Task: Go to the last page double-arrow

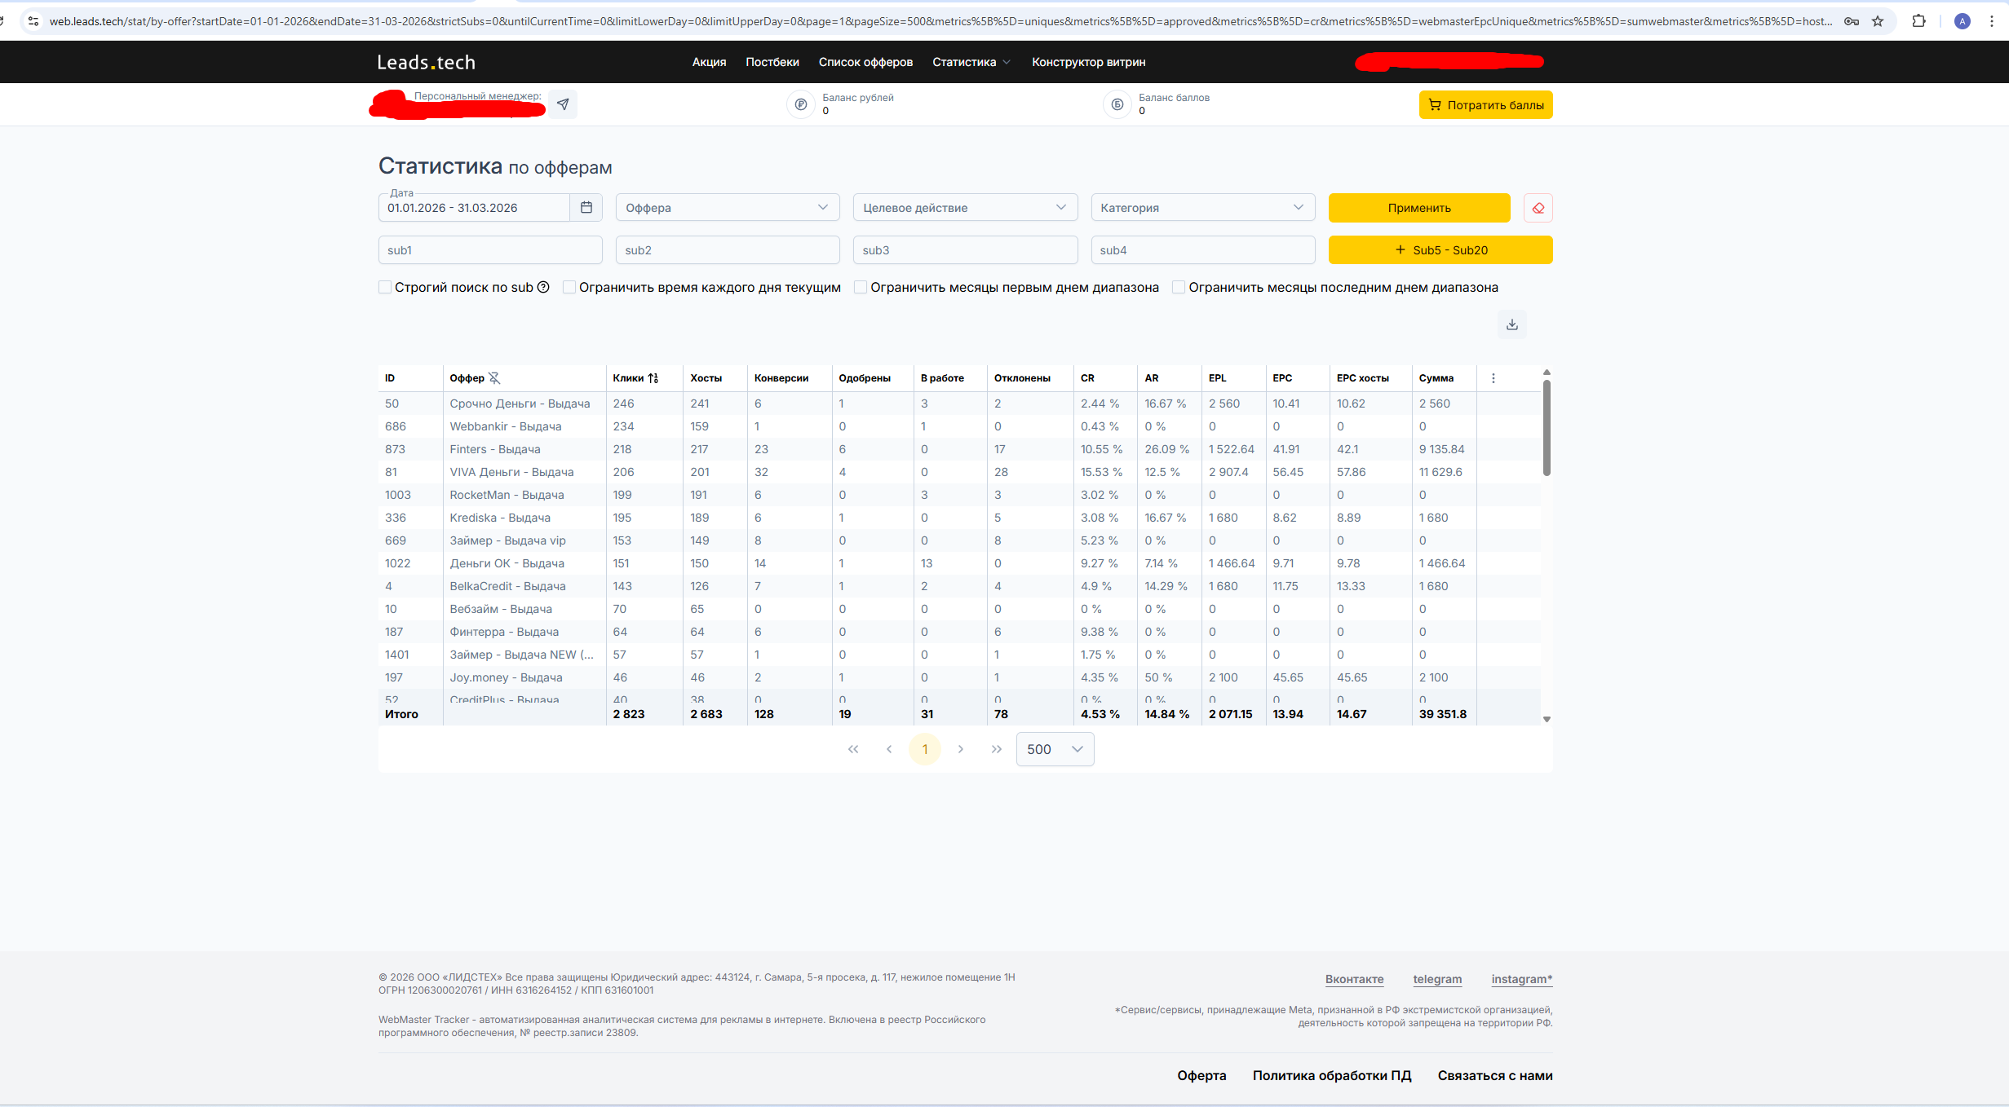Action: [x=996, y=749]
